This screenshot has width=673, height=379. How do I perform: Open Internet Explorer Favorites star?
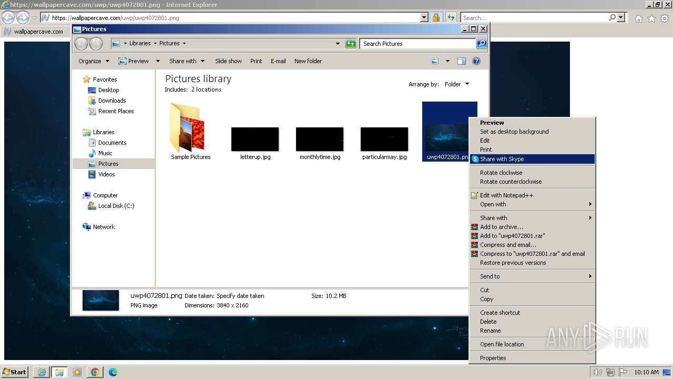click(x=651, y=18)
